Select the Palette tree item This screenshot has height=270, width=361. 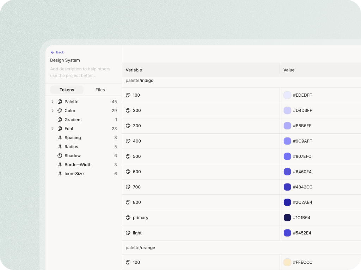click(x=84, y=102)
